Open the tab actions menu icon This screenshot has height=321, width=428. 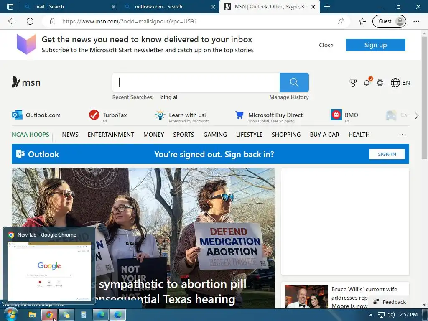[x=10, y=7]
